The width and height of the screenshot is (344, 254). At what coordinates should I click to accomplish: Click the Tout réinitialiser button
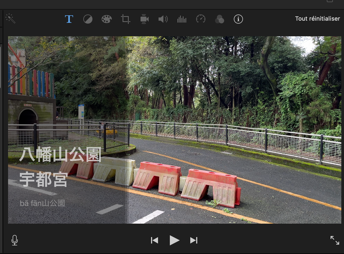click(x=317, y=19)
